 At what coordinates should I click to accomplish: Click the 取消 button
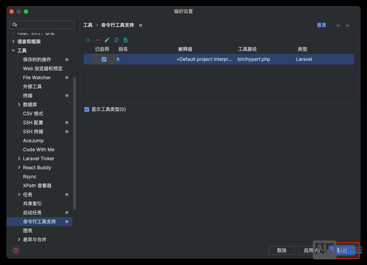point(281,250)
